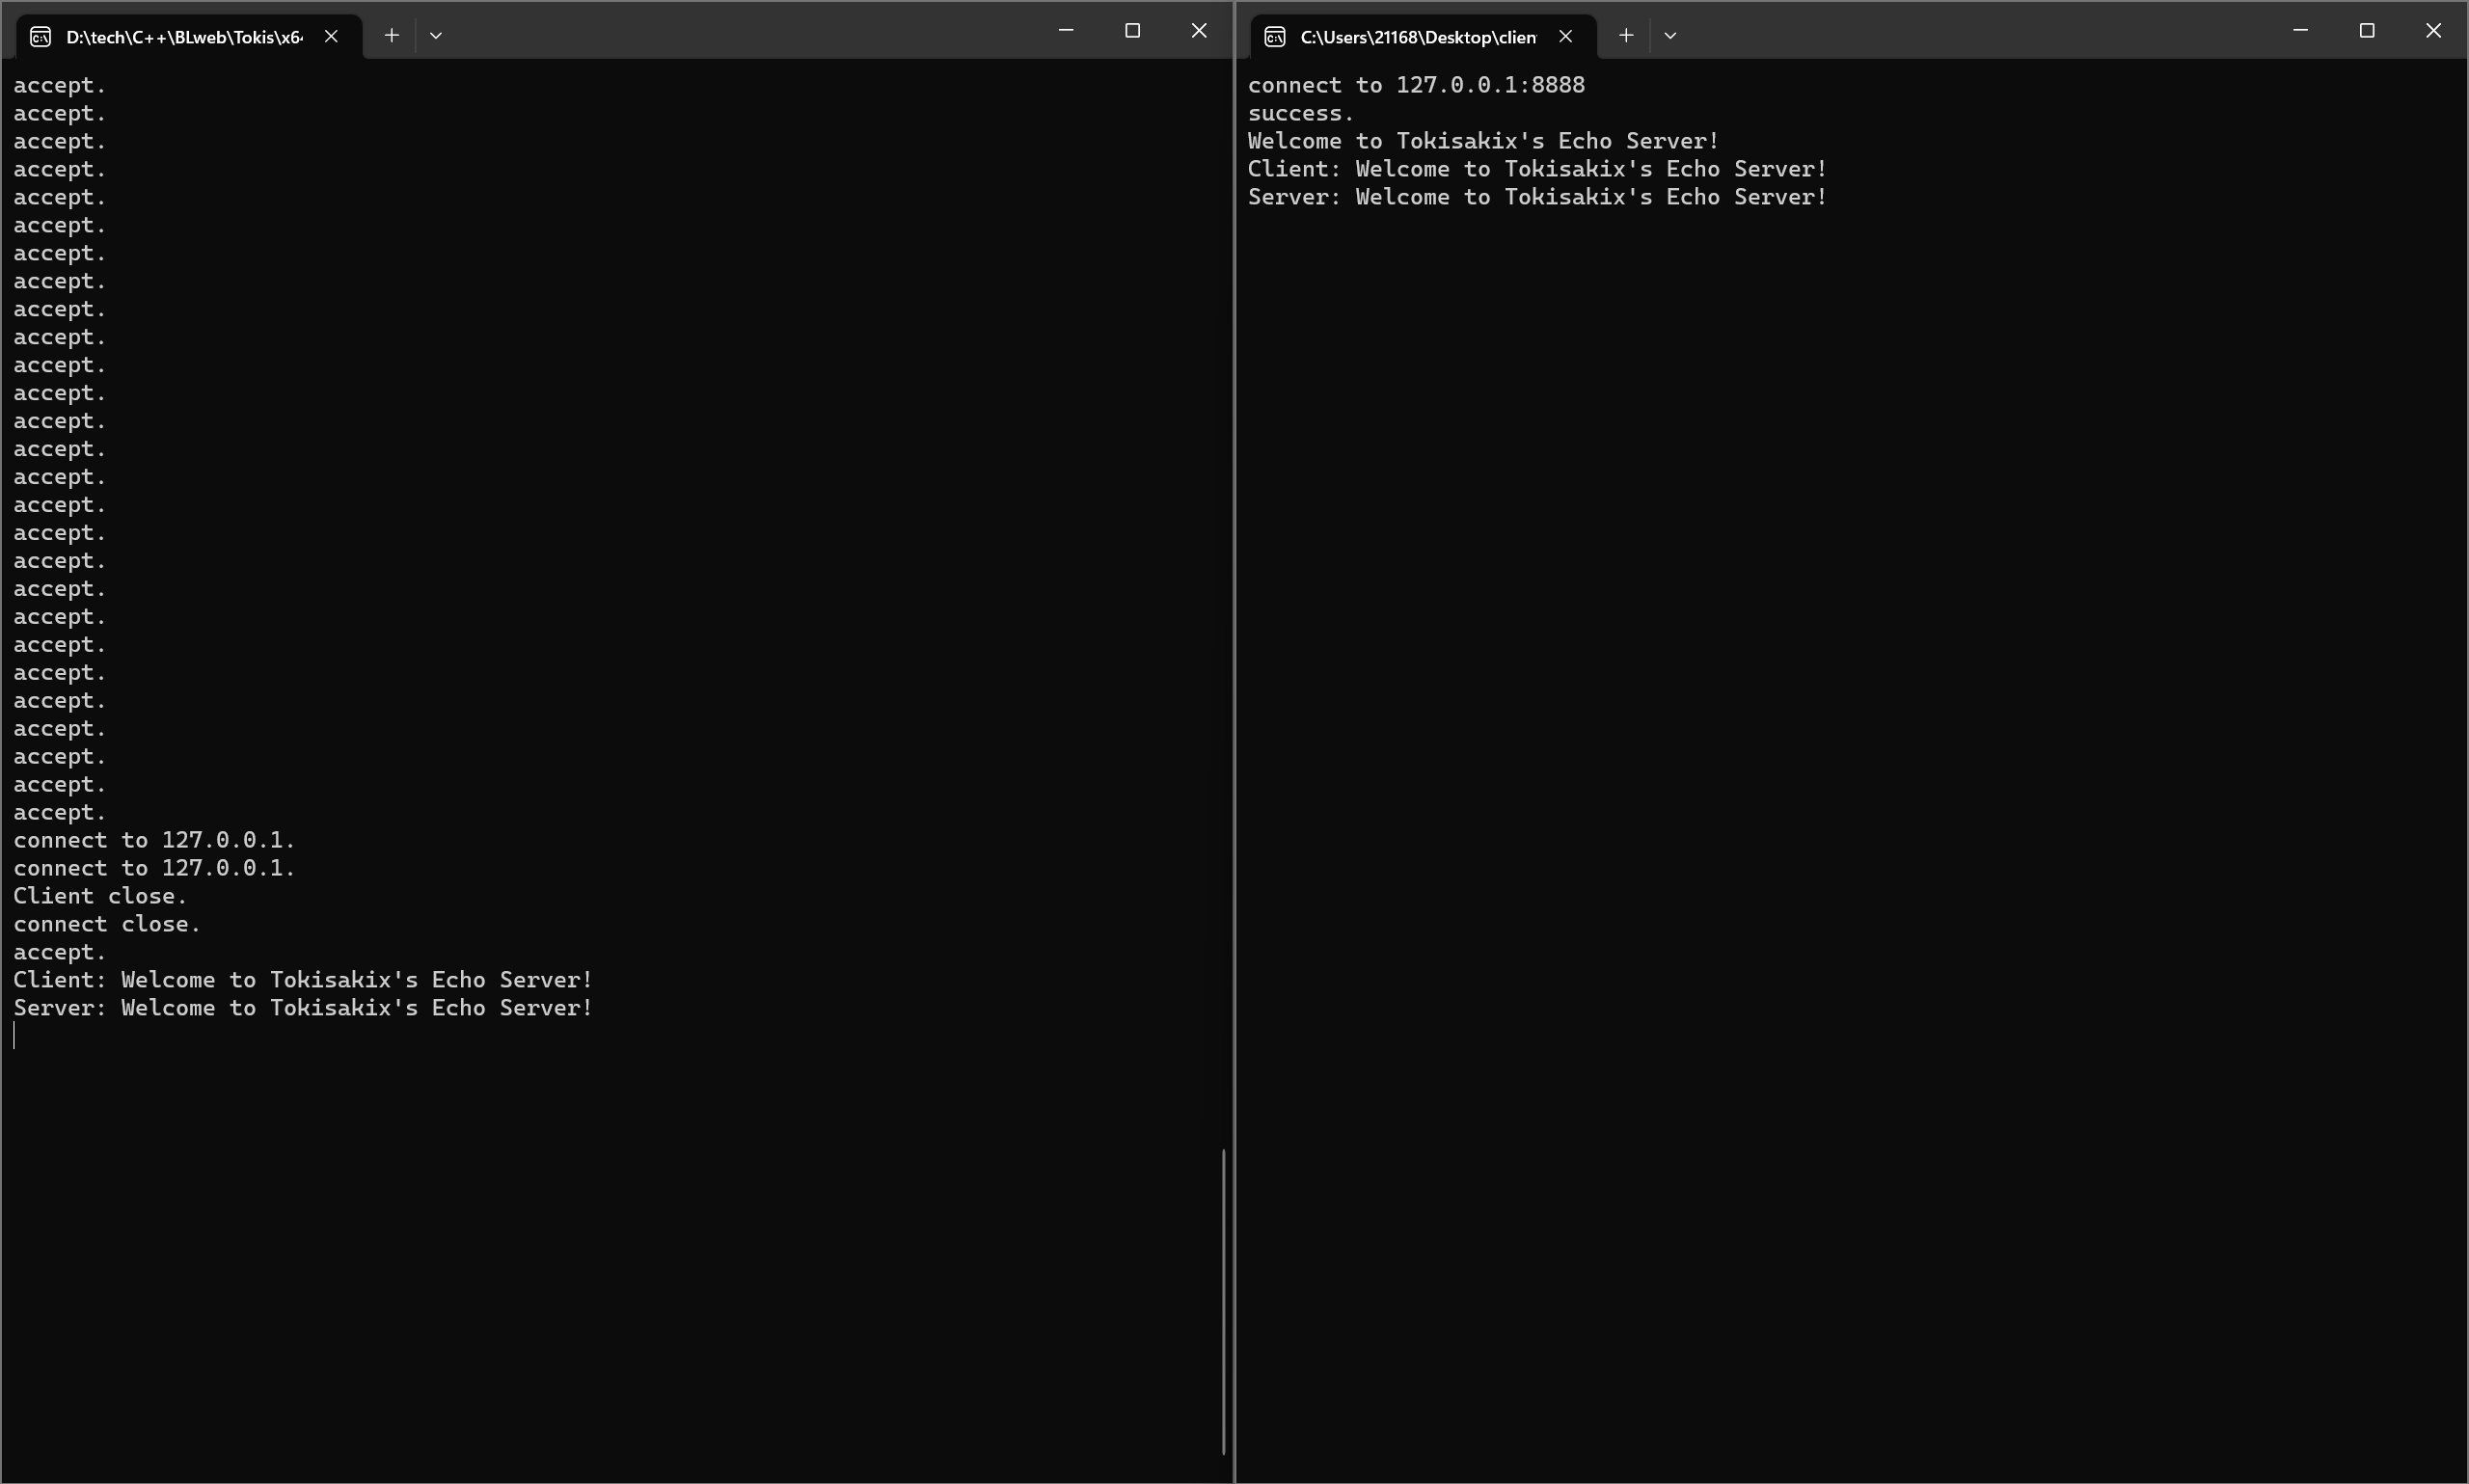The height and width of the screenshot is (1484, 2469).
Task: Maximize the right terminal window
Action: click(2366, 31)
